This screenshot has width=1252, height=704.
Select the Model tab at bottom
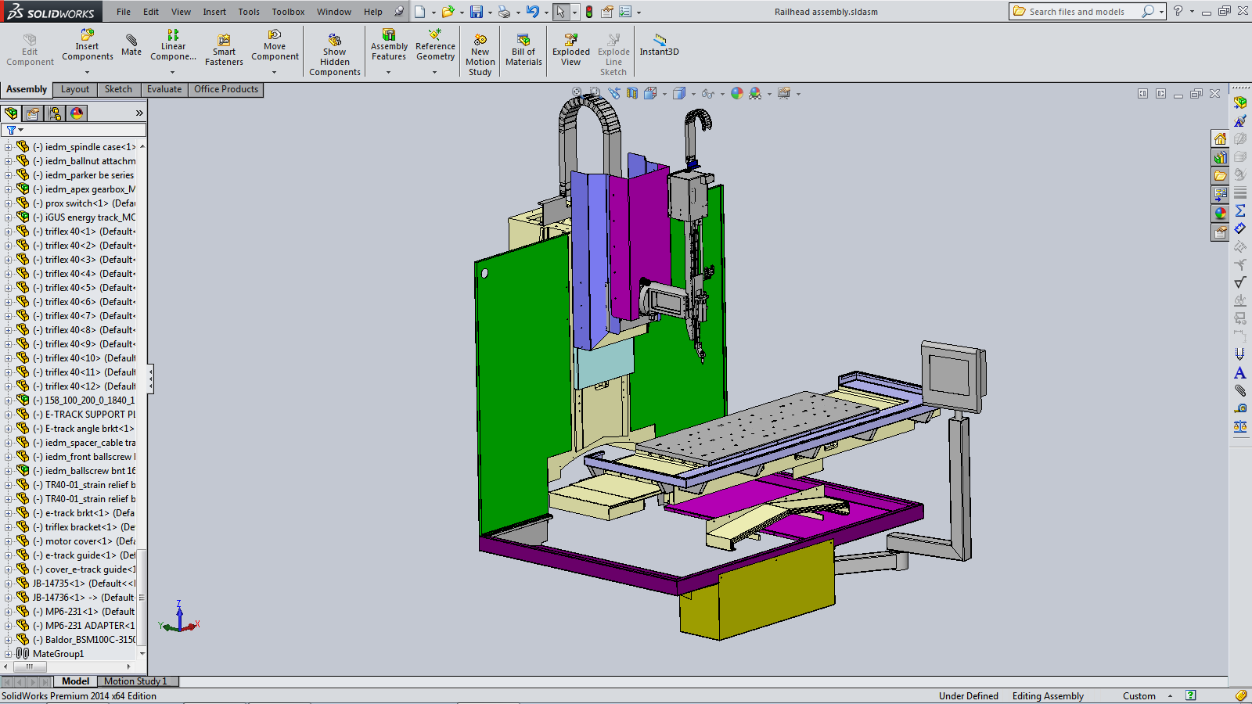(x=75, y=681)
